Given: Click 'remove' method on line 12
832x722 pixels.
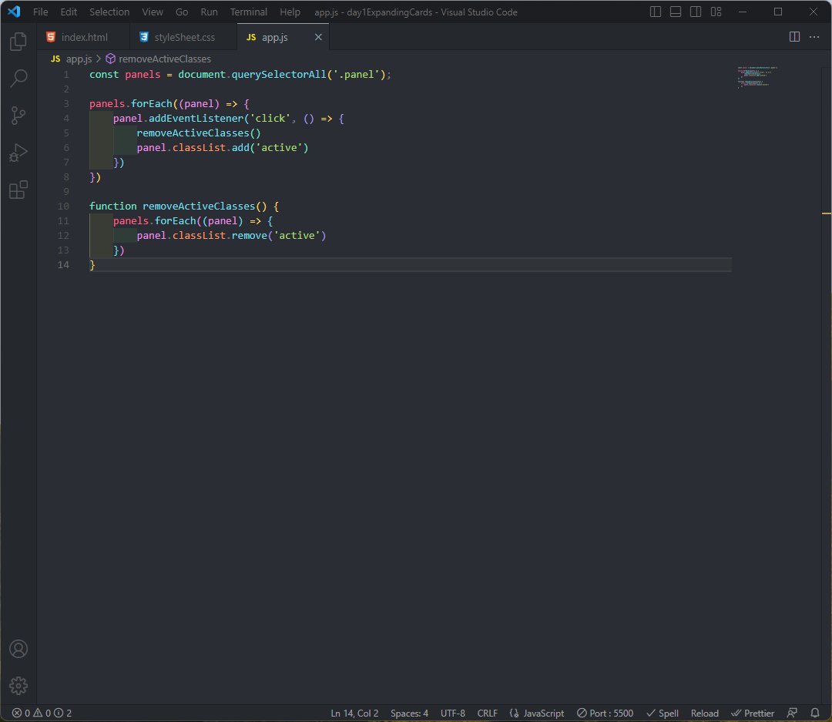Looking at the screenshot, I should 249,235.
